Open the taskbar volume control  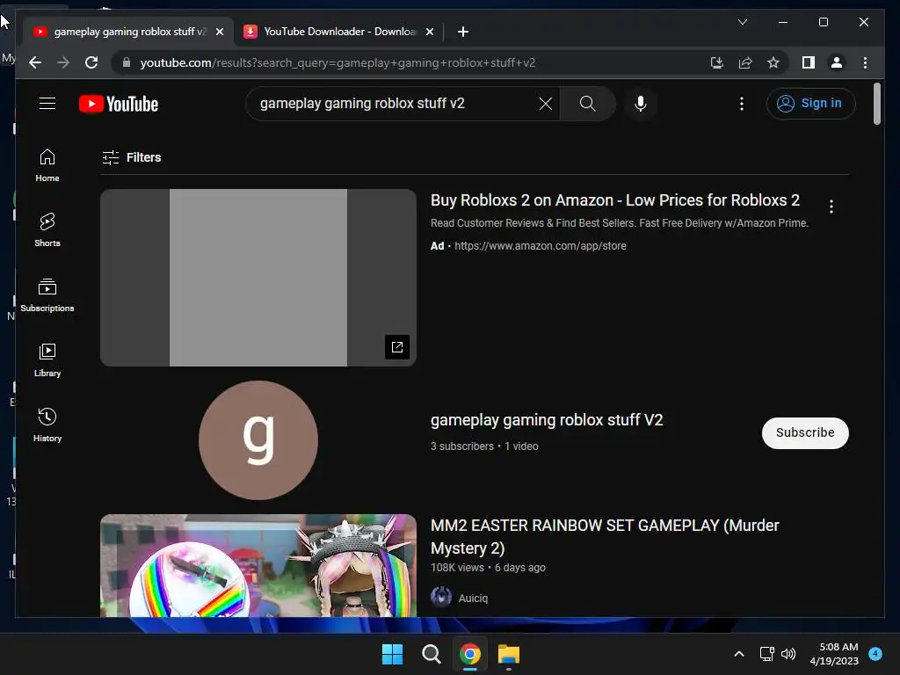(789, 654)
